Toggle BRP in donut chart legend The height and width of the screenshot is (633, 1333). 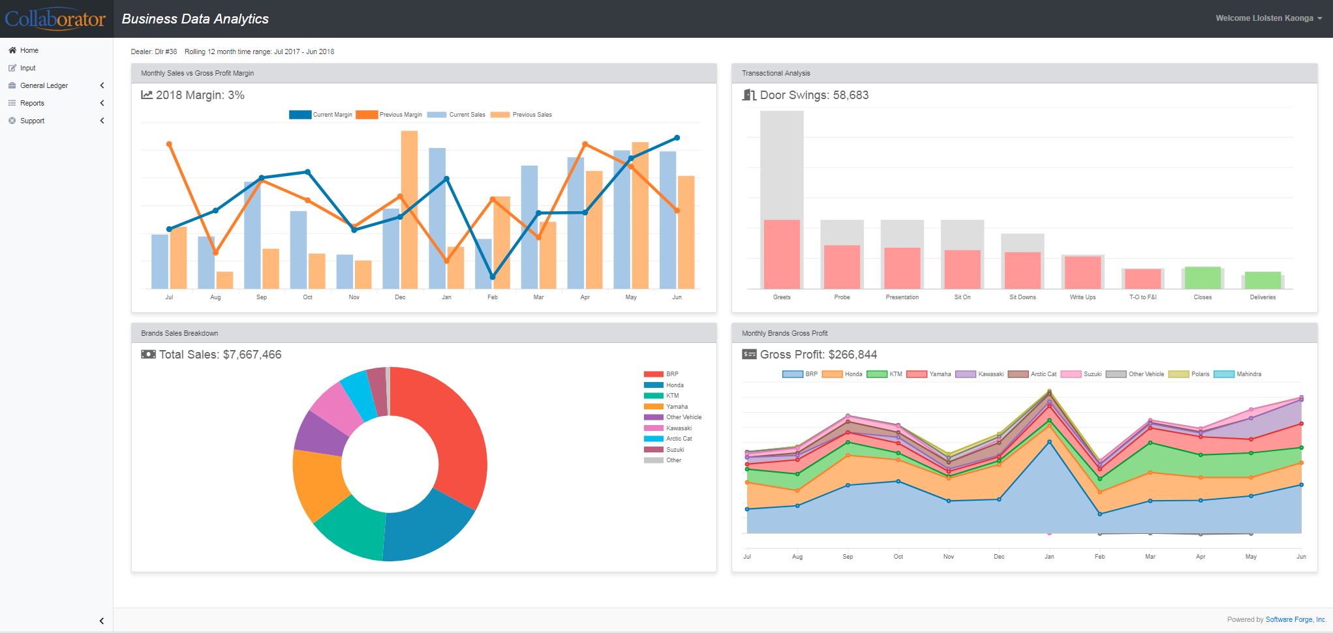(661, 374)
